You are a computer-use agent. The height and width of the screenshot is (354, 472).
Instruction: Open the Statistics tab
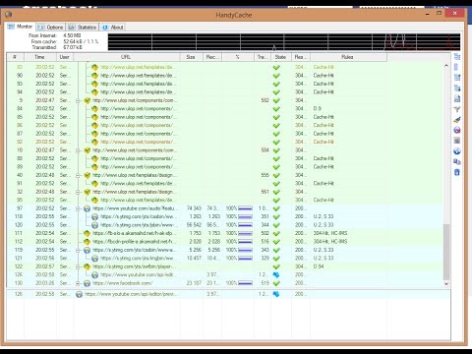(x=83, y=28)
